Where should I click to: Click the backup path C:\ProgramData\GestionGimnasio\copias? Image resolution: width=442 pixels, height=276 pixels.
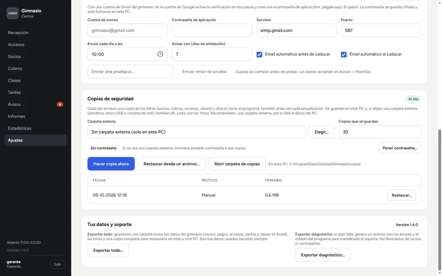[325, 164]
